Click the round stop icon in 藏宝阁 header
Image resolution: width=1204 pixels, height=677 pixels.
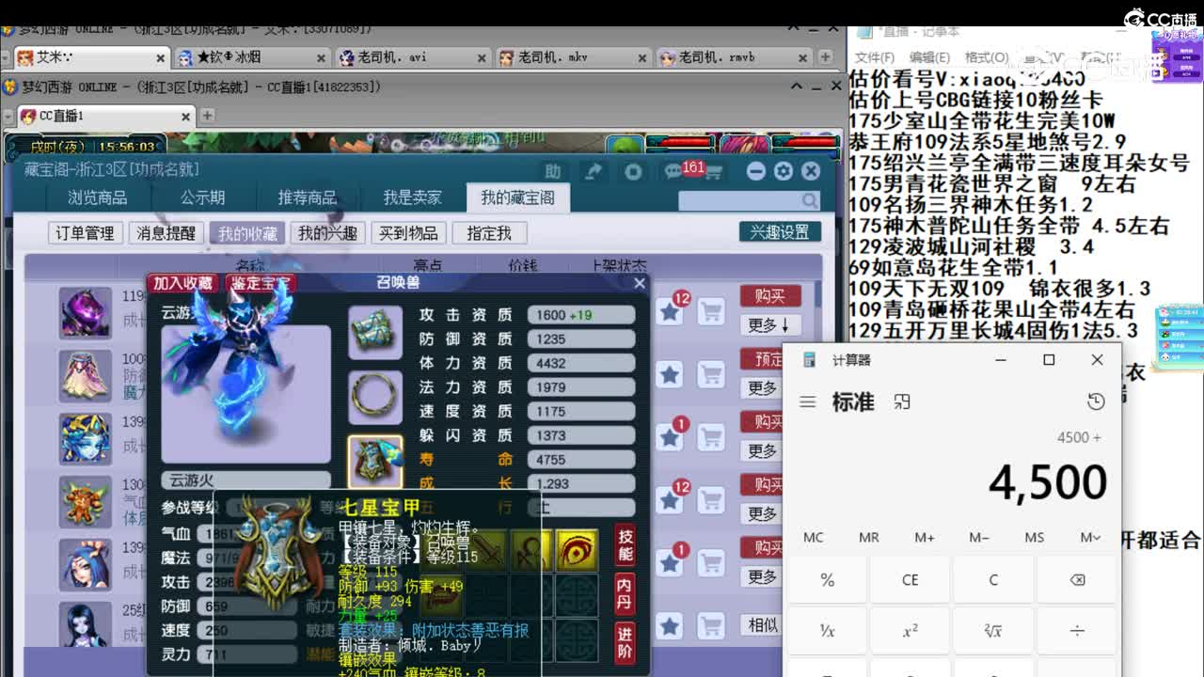click(633, 172)
